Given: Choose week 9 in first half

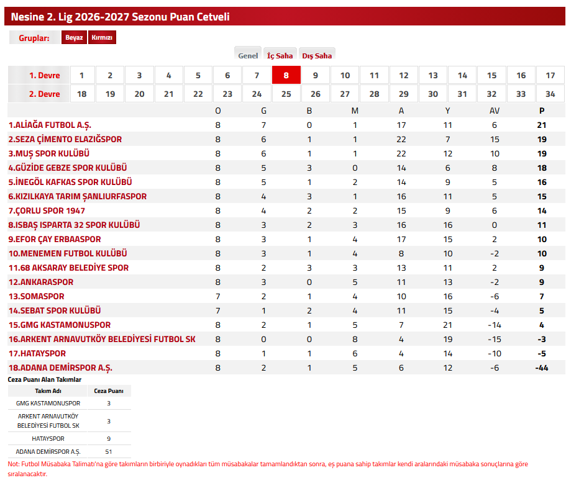Looking at the screenshot, I should (x=316, y=75).
